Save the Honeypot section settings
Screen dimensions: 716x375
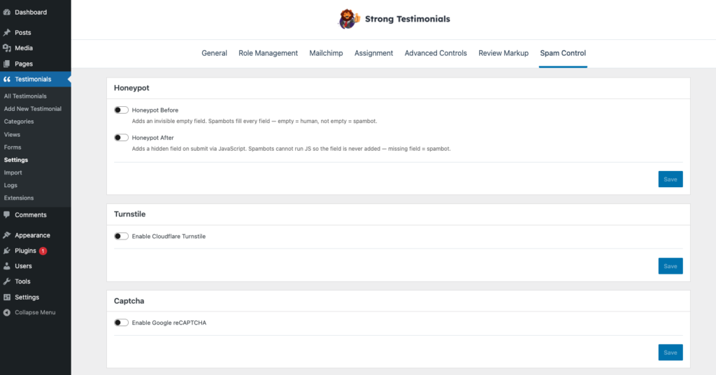[x=671, y=179]
